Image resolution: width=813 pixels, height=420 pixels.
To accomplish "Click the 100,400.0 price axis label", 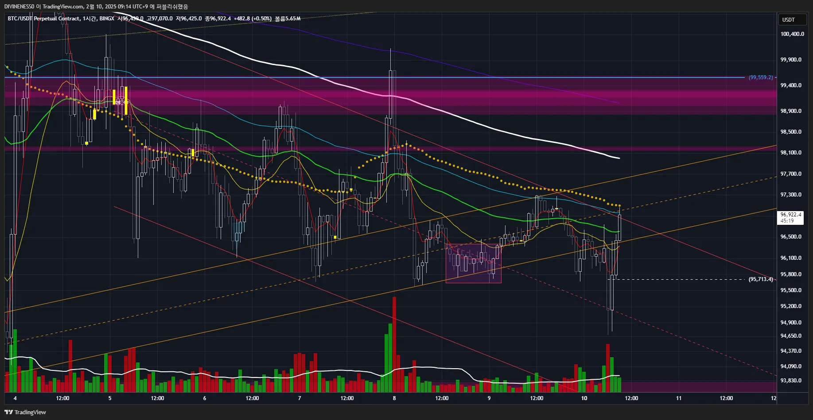I will (x=792, y=34).
